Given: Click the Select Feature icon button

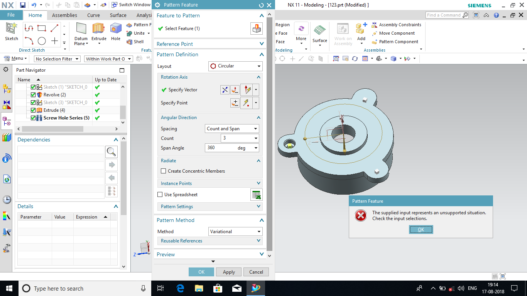Looking at the screenshot, I should click(257, 29).
